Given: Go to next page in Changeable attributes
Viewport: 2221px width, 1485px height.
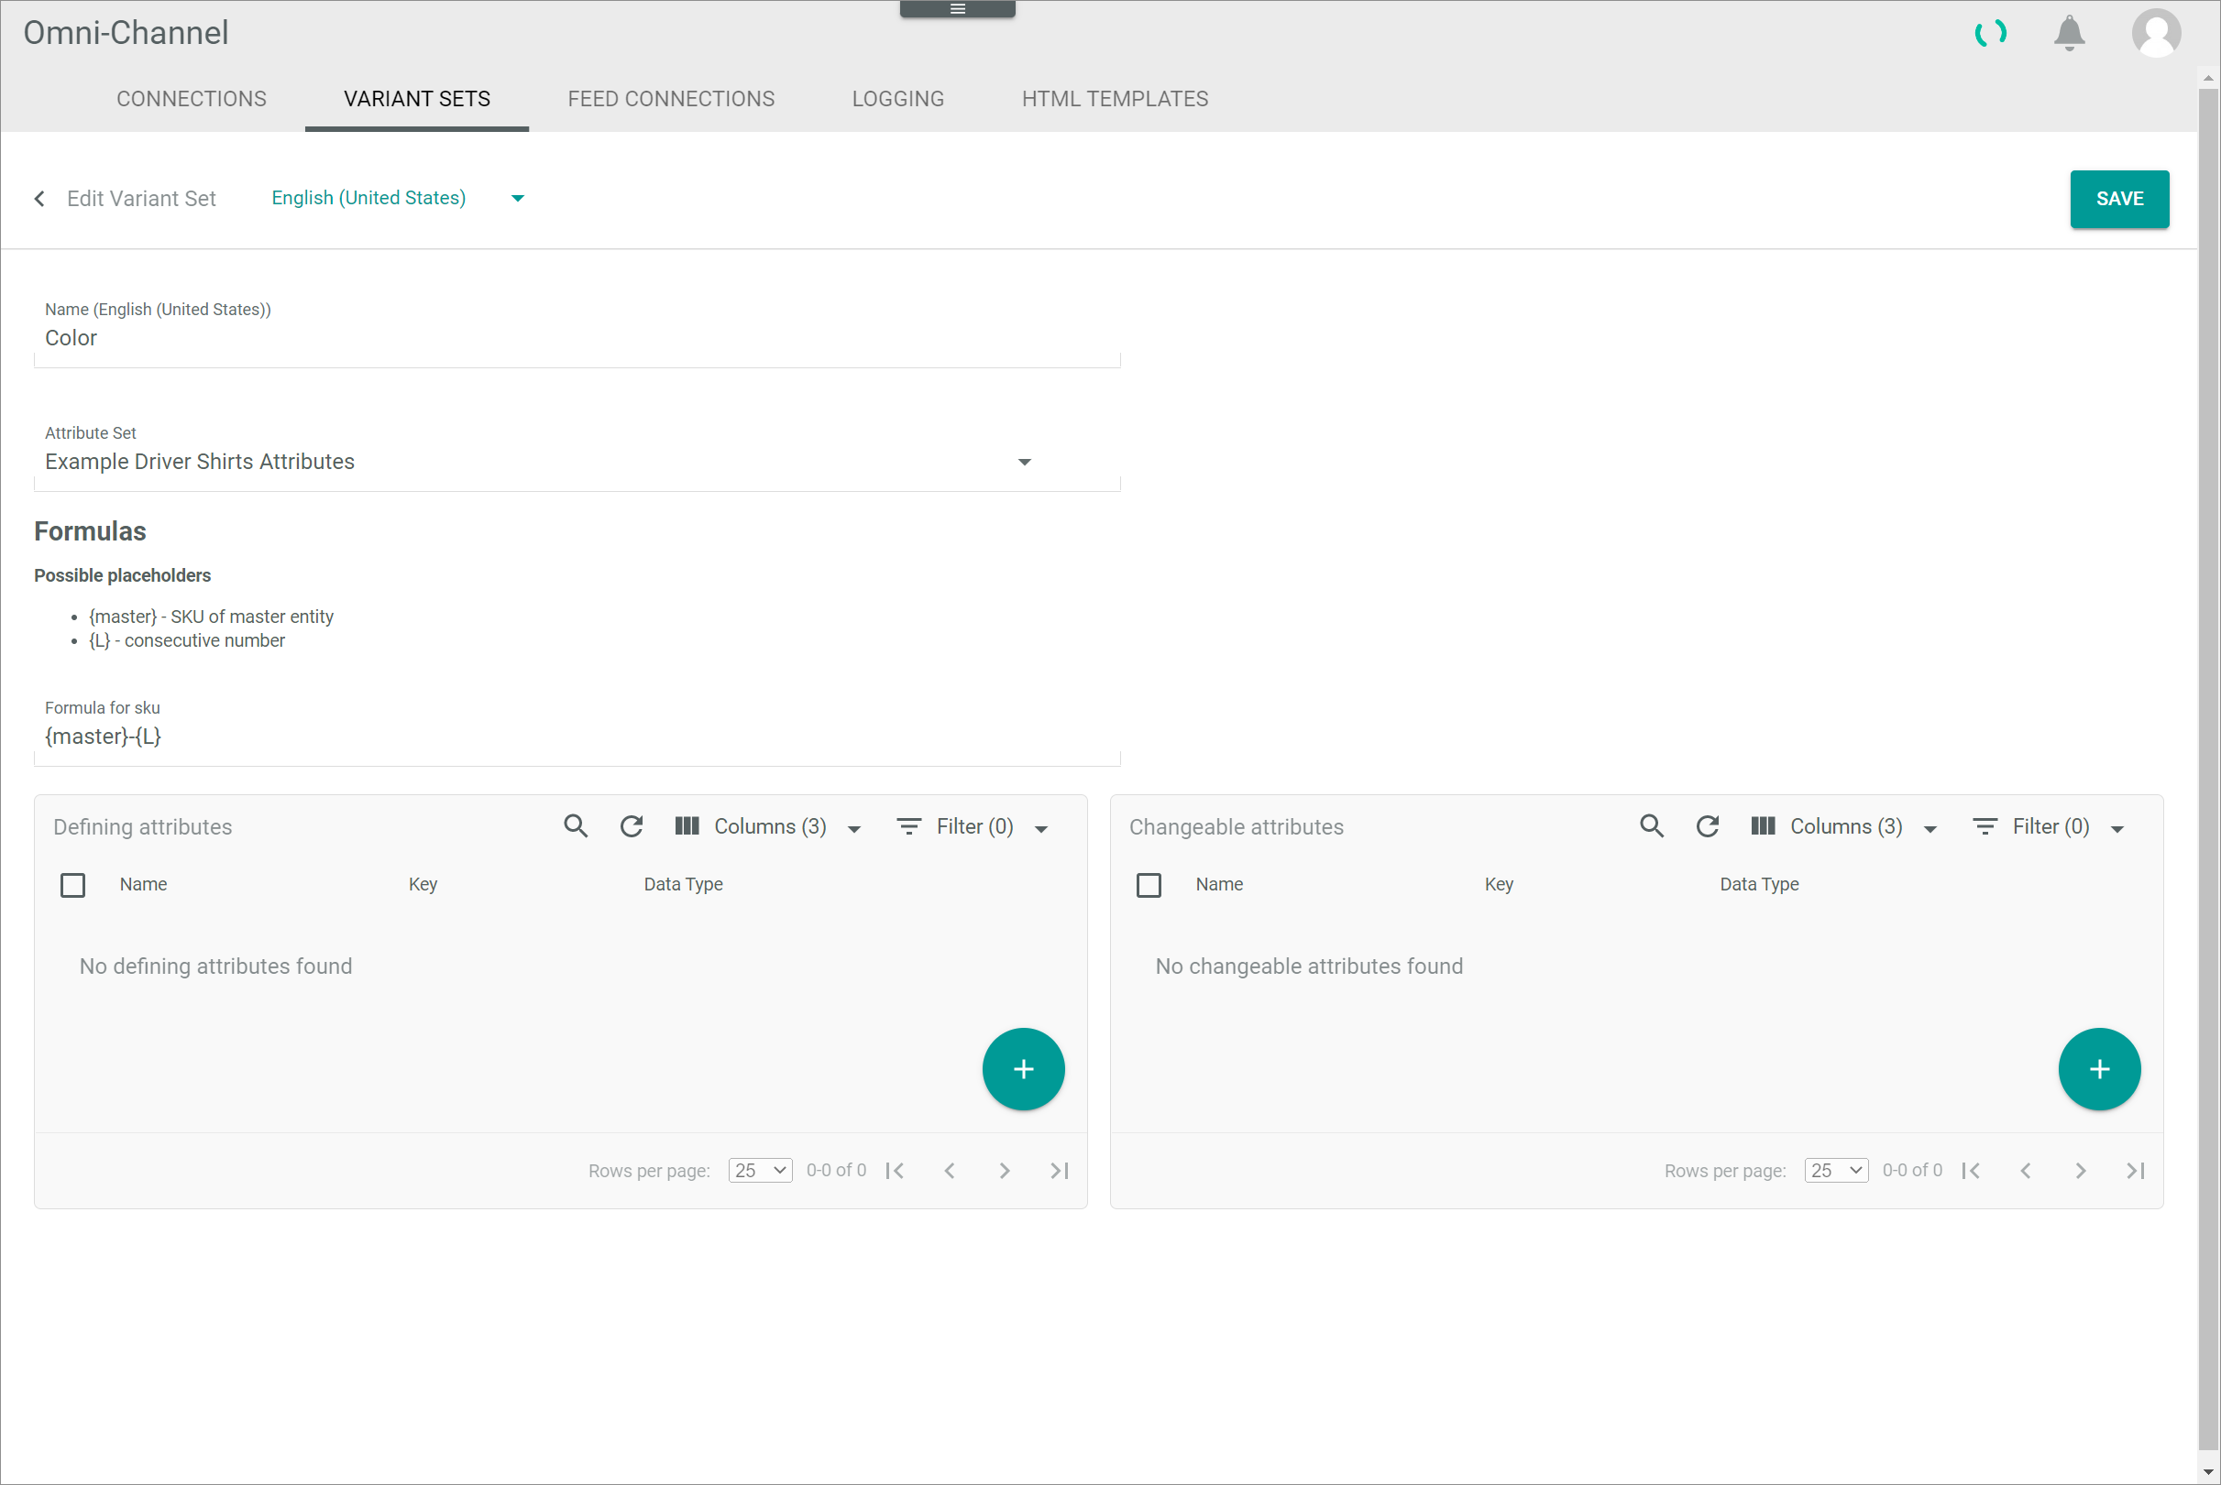Looking at the screenshot, I should pos(2082,1171).
